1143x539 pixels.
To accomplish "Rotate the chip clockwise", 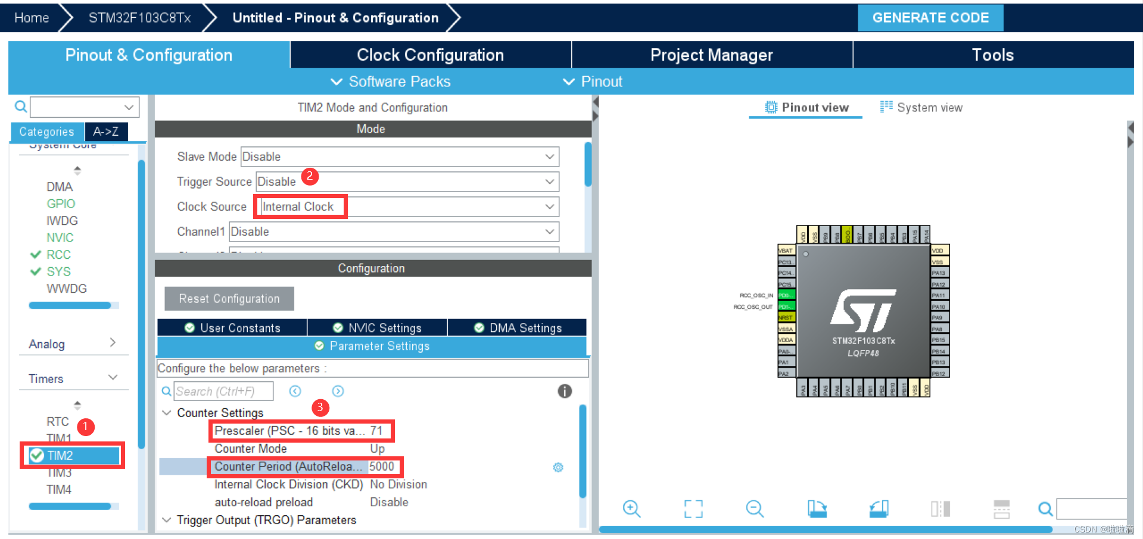I will click(817, 509).
